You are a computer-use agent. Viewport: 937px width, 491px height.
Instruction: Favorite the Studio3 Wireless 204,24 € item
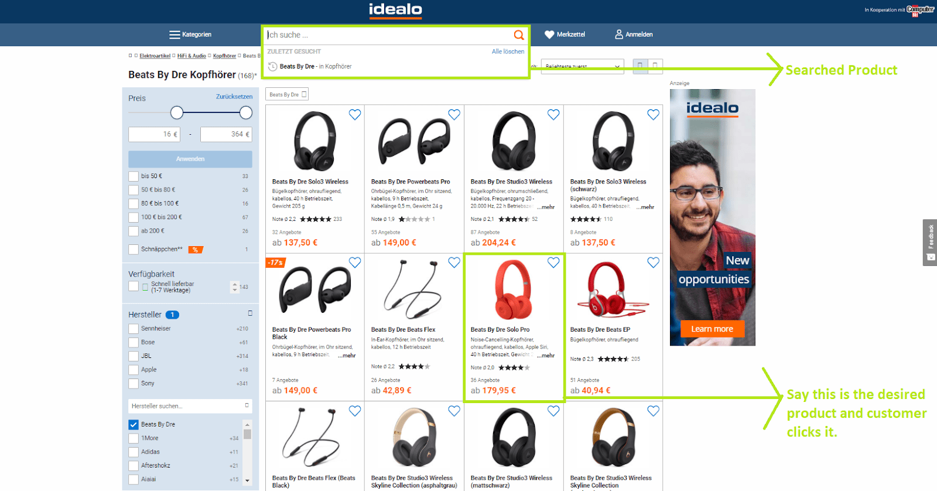point(553,115)
